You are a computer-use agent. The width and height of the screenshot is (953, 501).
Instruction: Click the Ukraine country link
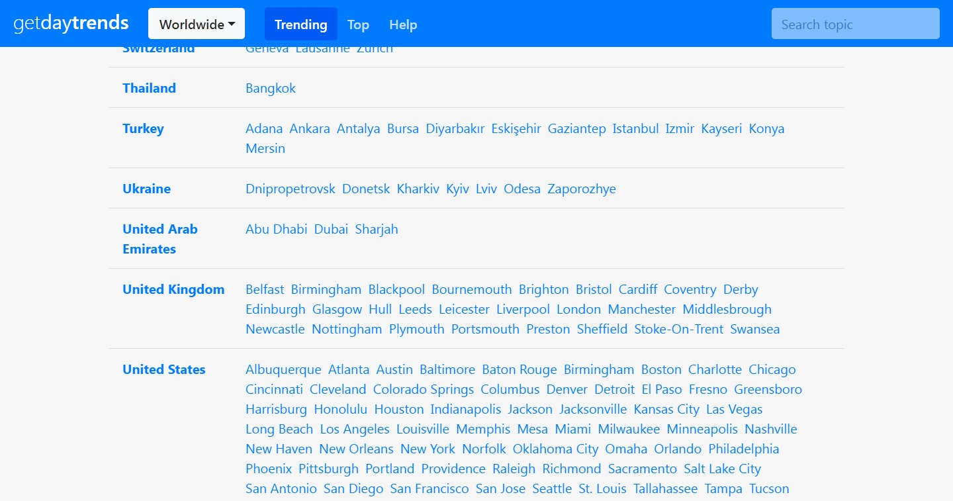pyautogui.click(x=146, y=189)
